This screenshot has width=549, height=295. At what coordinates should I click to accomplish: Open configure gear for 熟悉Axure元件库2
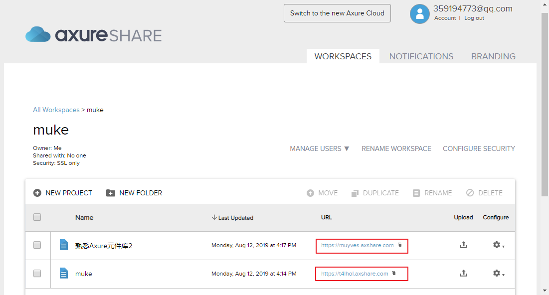coord(498,245)
